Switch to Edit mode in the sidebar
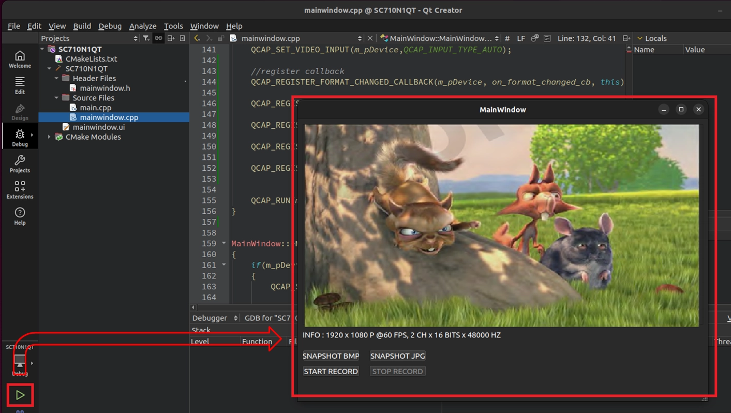Viewport: 731px width, 413px height. coord(20,85)
